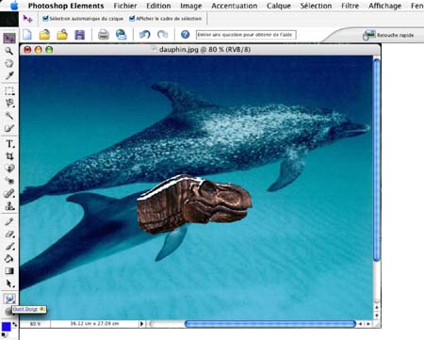
Task: Select the Selection Brush tool
Action: (9, 128)
